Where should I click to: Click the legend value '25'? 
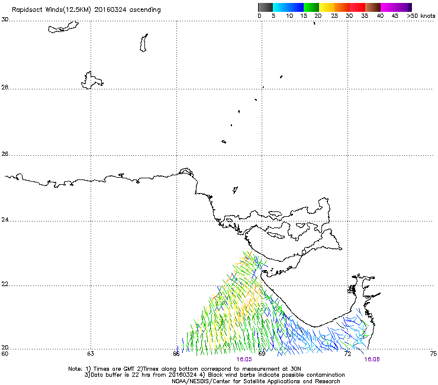334,16
